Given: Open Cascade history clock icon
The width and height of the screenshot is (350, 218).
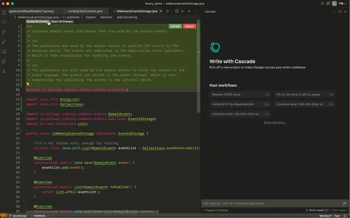Looking at the screenshot, I should tap(339, 12).
